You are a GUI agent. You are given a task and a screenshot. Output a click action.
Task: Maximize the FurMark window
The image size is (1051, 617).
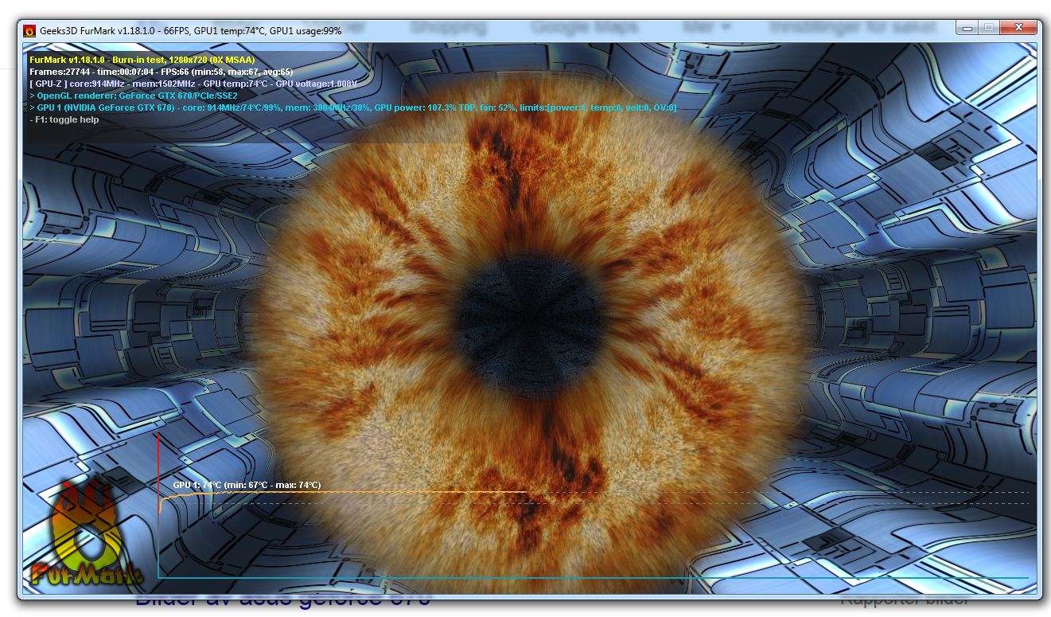(x=989, y=29)
